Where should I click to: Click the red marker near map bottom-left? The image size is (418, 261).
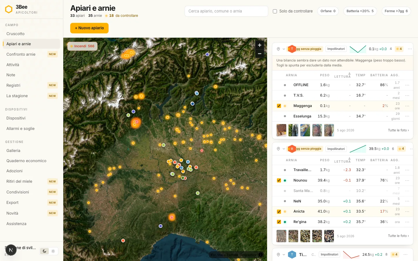[123, 241]
